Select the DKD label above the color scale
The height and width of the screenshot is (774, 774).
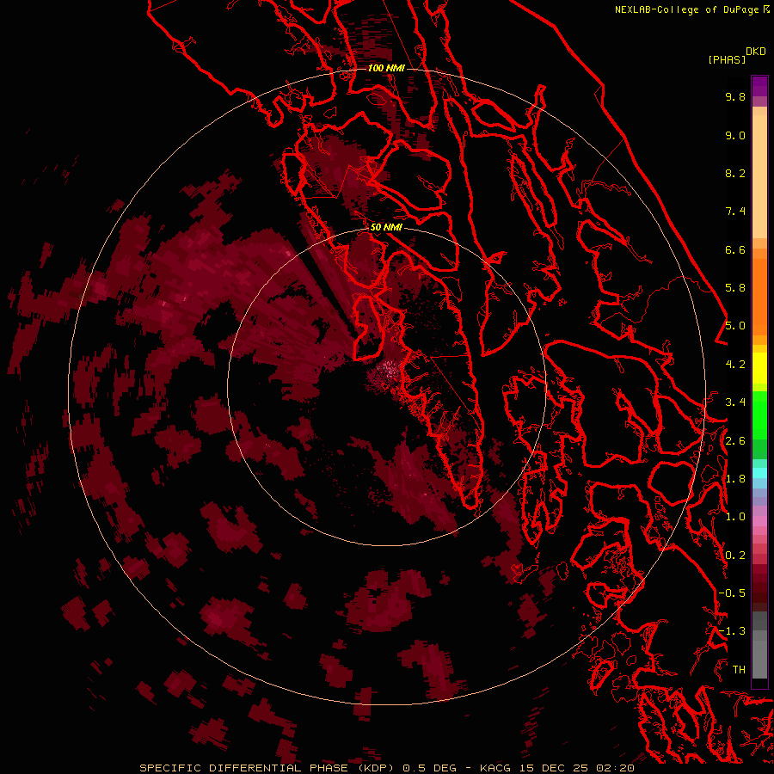755,52
